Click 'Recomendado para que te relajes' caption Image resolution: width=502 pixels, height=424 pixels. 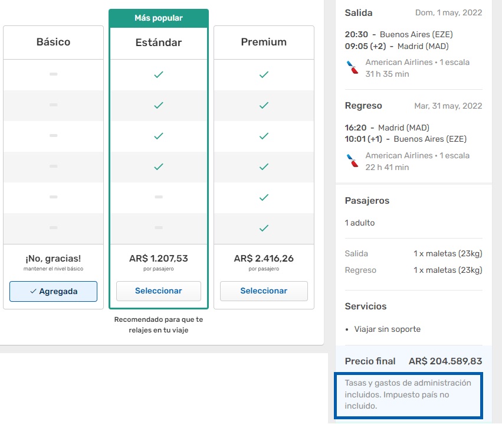click(x=159, y=325)
